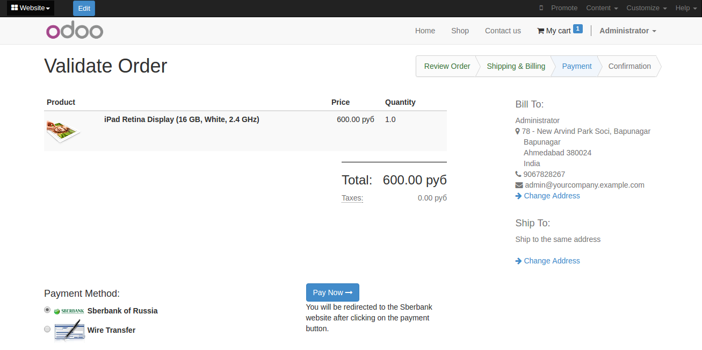This screenshot has width=702, height=350.
Task: Go to the Home menu item
Action: 425,31
